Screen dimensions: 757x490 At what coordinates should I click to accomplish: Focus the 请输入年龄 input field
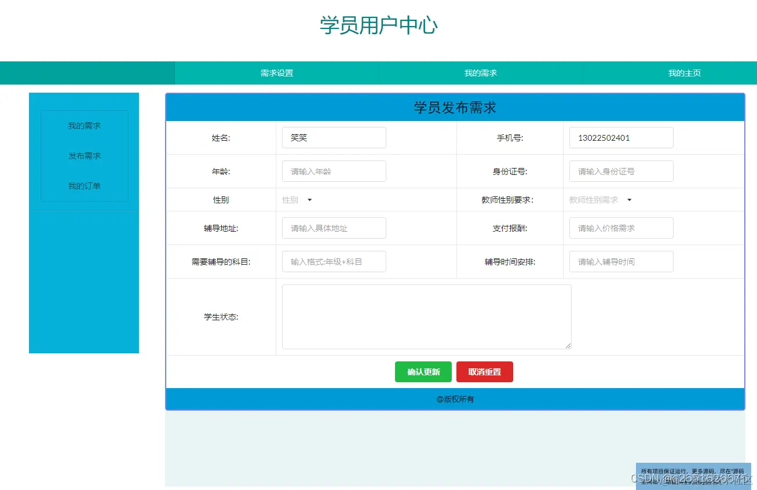point(334,171)
